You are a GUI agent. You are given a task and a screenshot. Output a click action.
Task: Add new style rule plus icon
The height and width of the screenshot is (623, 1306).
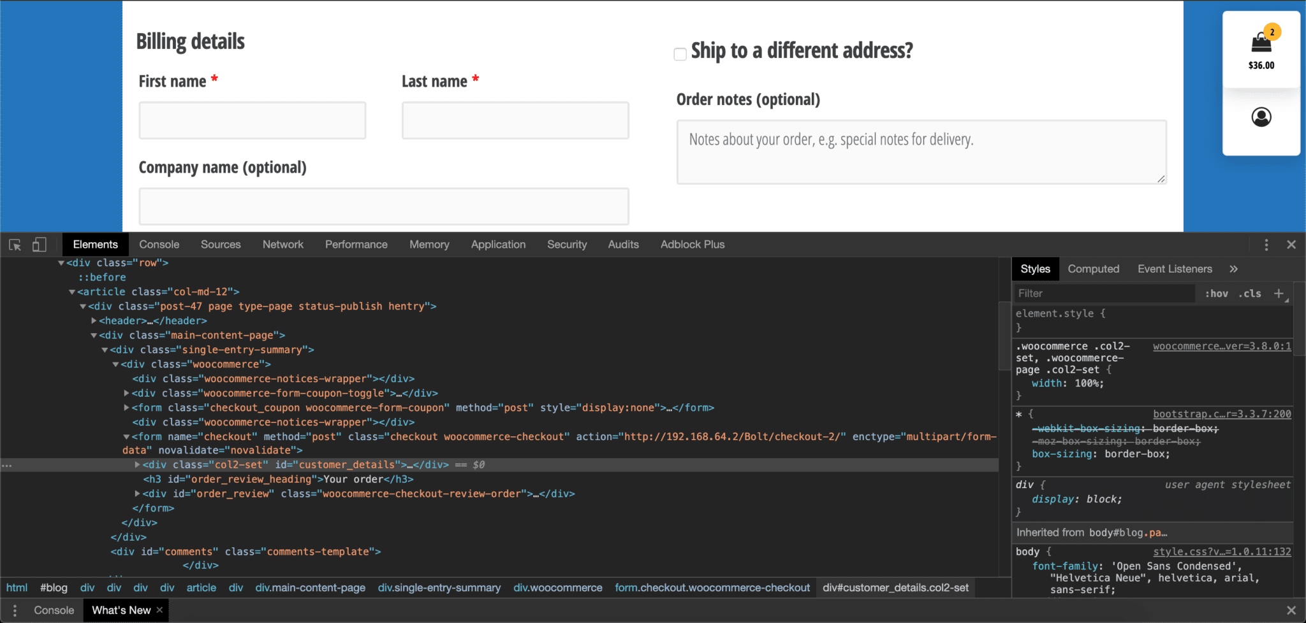point(1279,294)
